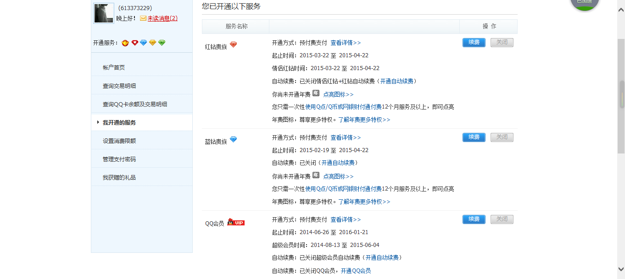Viewport: 625px width, 279px height.
Task: Click 关闭 button for QQ会员
Action: tap(502, 219)
